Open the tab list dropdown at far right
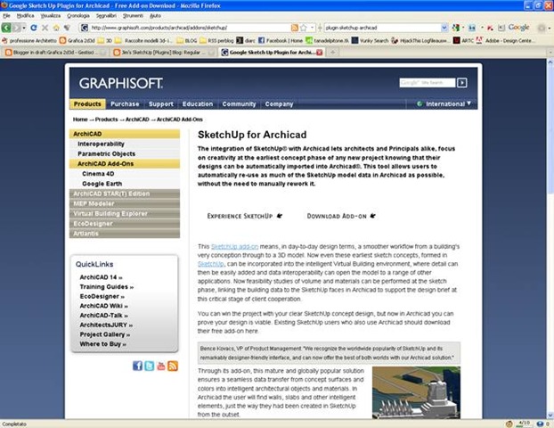Image resolution: width=554 pixels, height=428 pixels. point(550,53)
